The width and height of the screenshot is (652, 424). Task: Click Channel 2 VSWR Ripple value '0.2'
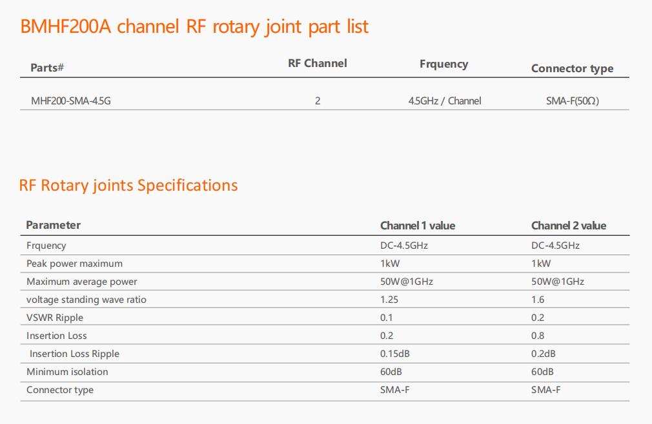point(538,318)
